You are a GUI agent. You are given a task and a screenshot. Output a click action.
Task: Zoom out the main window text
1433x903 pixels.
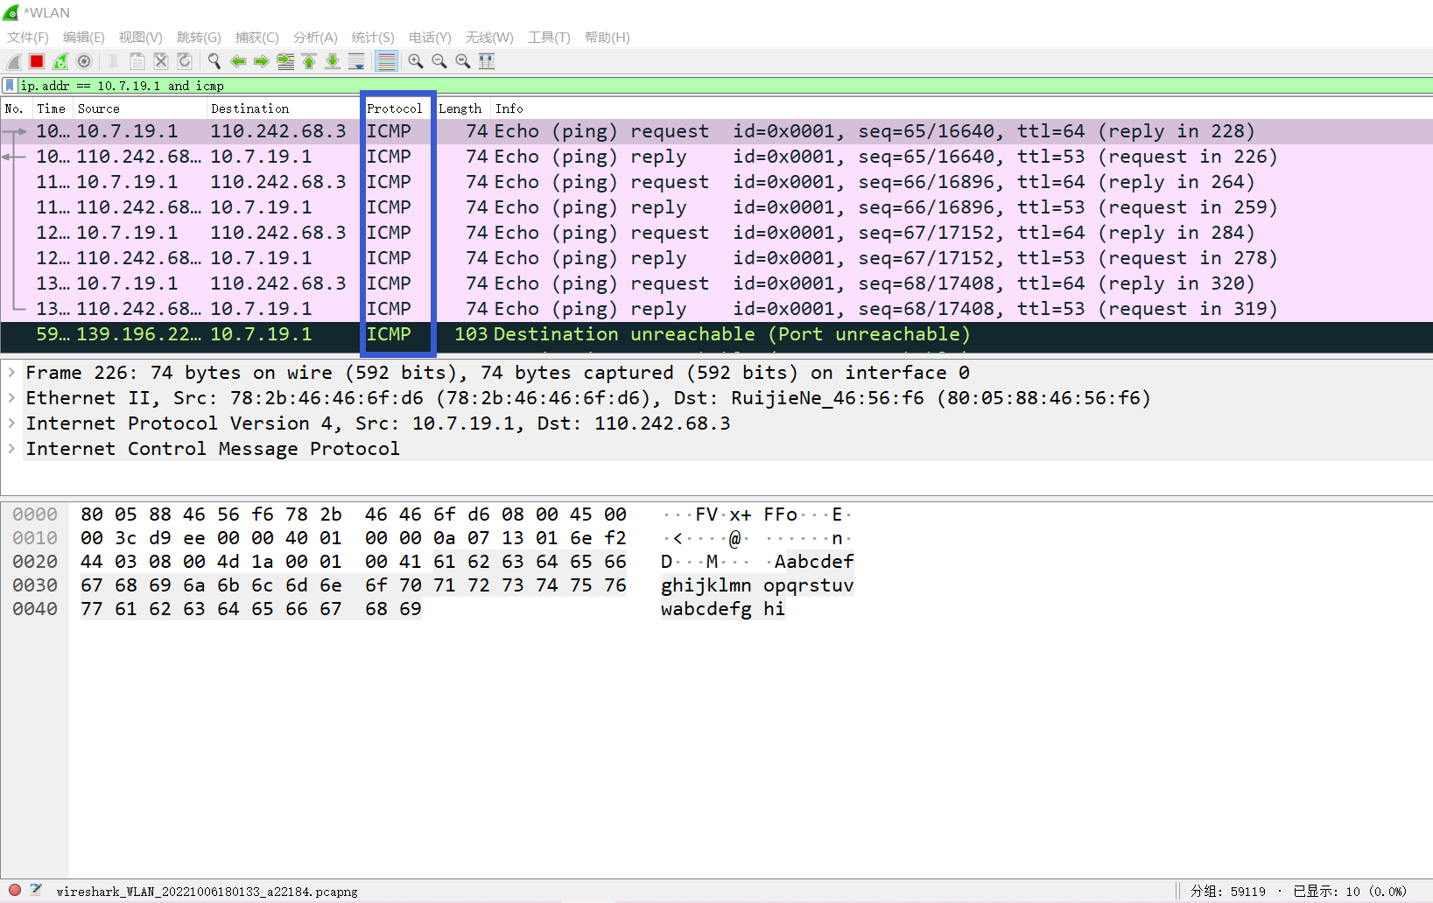pos(439,61)
